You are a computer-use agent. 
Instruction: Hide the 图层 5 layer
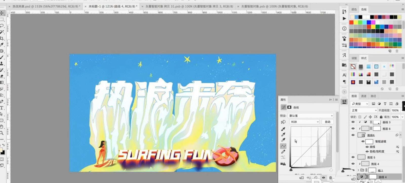[353, 157]
